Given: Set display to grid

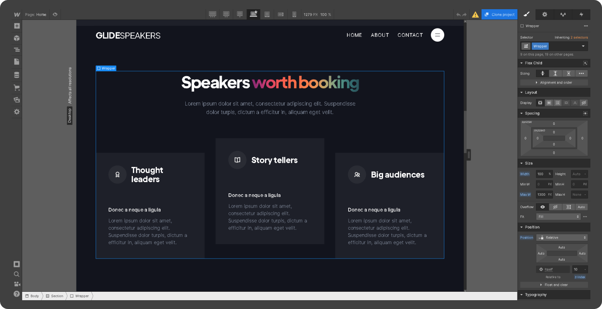Looking at the screenshot, I should click(558, 103).
